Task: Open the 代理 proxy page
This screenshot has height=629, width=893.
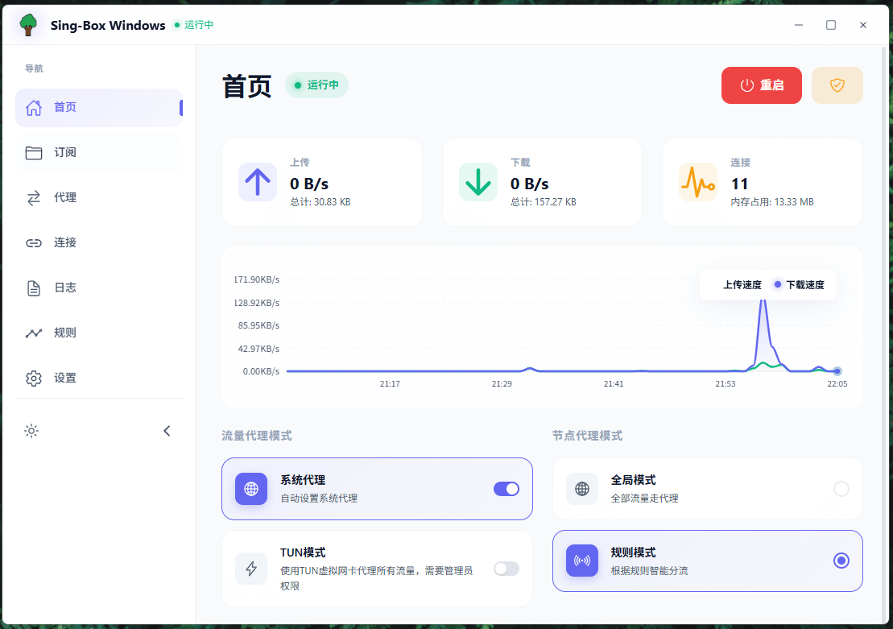Action: point(66,197)
